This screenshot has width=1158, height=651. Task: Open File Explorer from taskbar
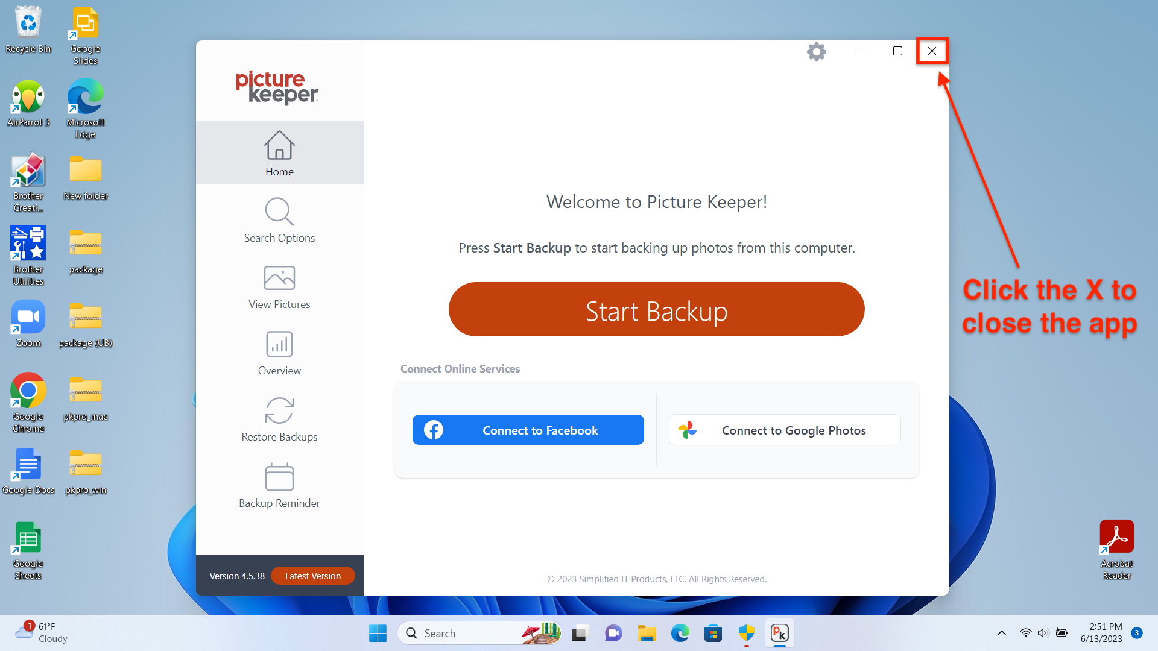647,633
